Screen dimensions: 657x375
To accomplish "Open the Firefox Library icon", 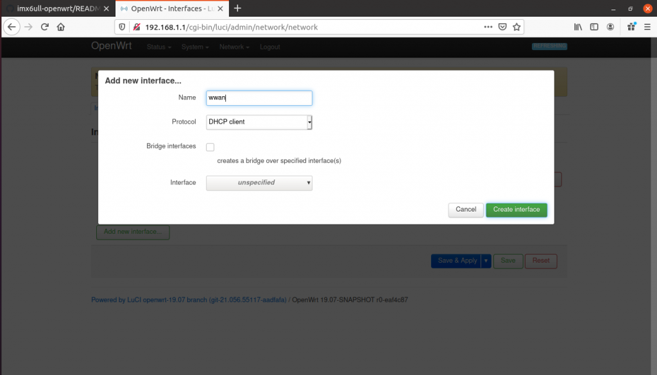I will [x=577, y=27].
